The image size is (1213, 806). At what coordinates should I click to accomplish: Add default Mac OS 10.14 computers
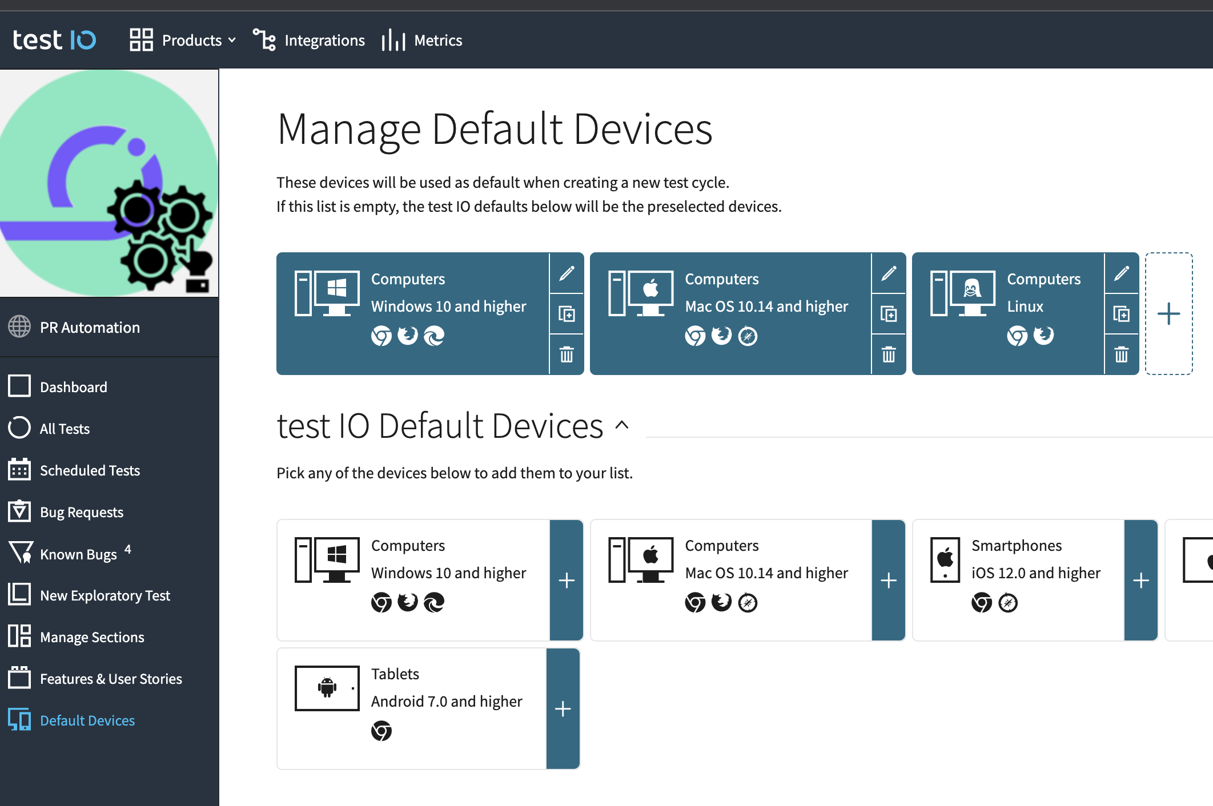pos(888,580)
